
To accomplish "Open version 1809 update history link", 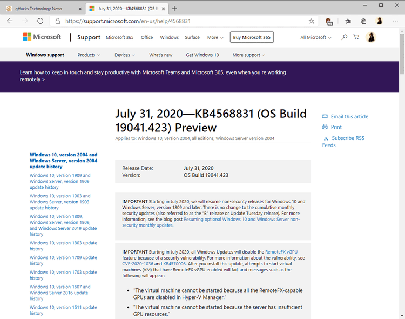I will click(63, 225).
